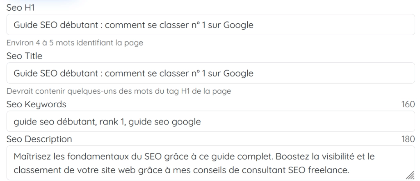This screenshot has width=420, height=181.
Task: Click the 180 character counter for Seo Description
Action: [408, 139]
